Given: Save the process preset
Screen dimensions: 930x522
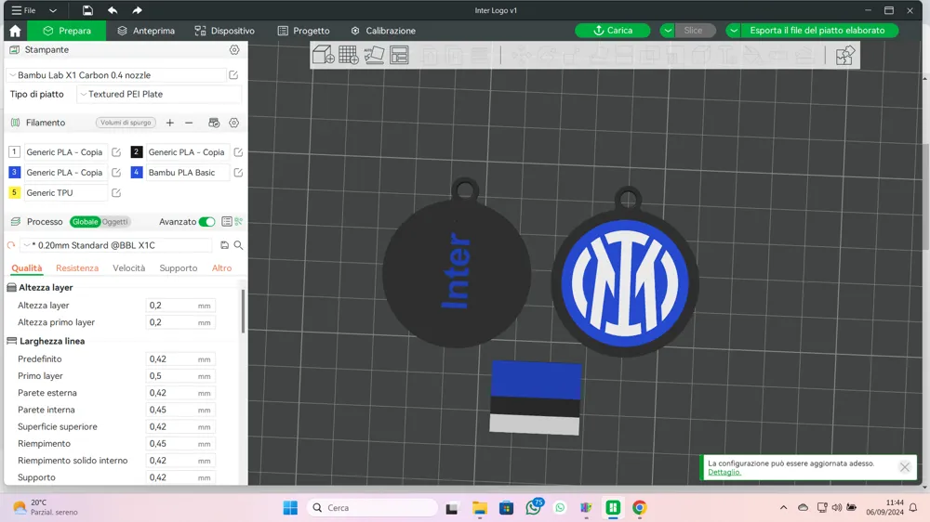Looking at the screenshot, I should (x=225, y=245).
